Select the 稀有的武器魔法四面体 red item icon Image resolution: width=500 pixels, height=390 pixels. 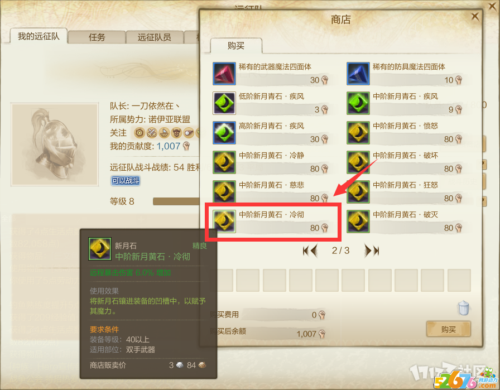point(224,74)
